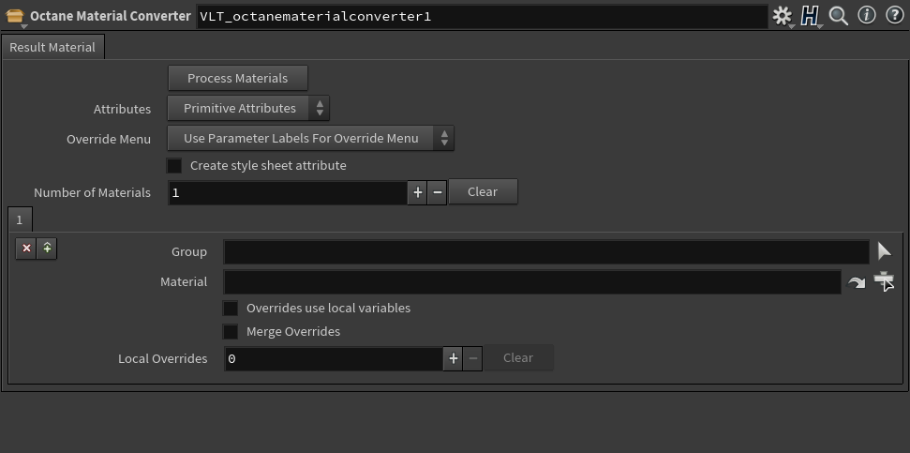
Task: Open the Override Menu dropdown
Action: point(310,139)
